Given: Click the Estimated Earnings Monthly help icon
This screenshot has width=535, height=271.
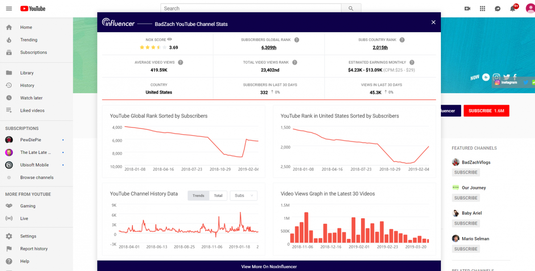Looking at the screenshot, I should (412, 62).
